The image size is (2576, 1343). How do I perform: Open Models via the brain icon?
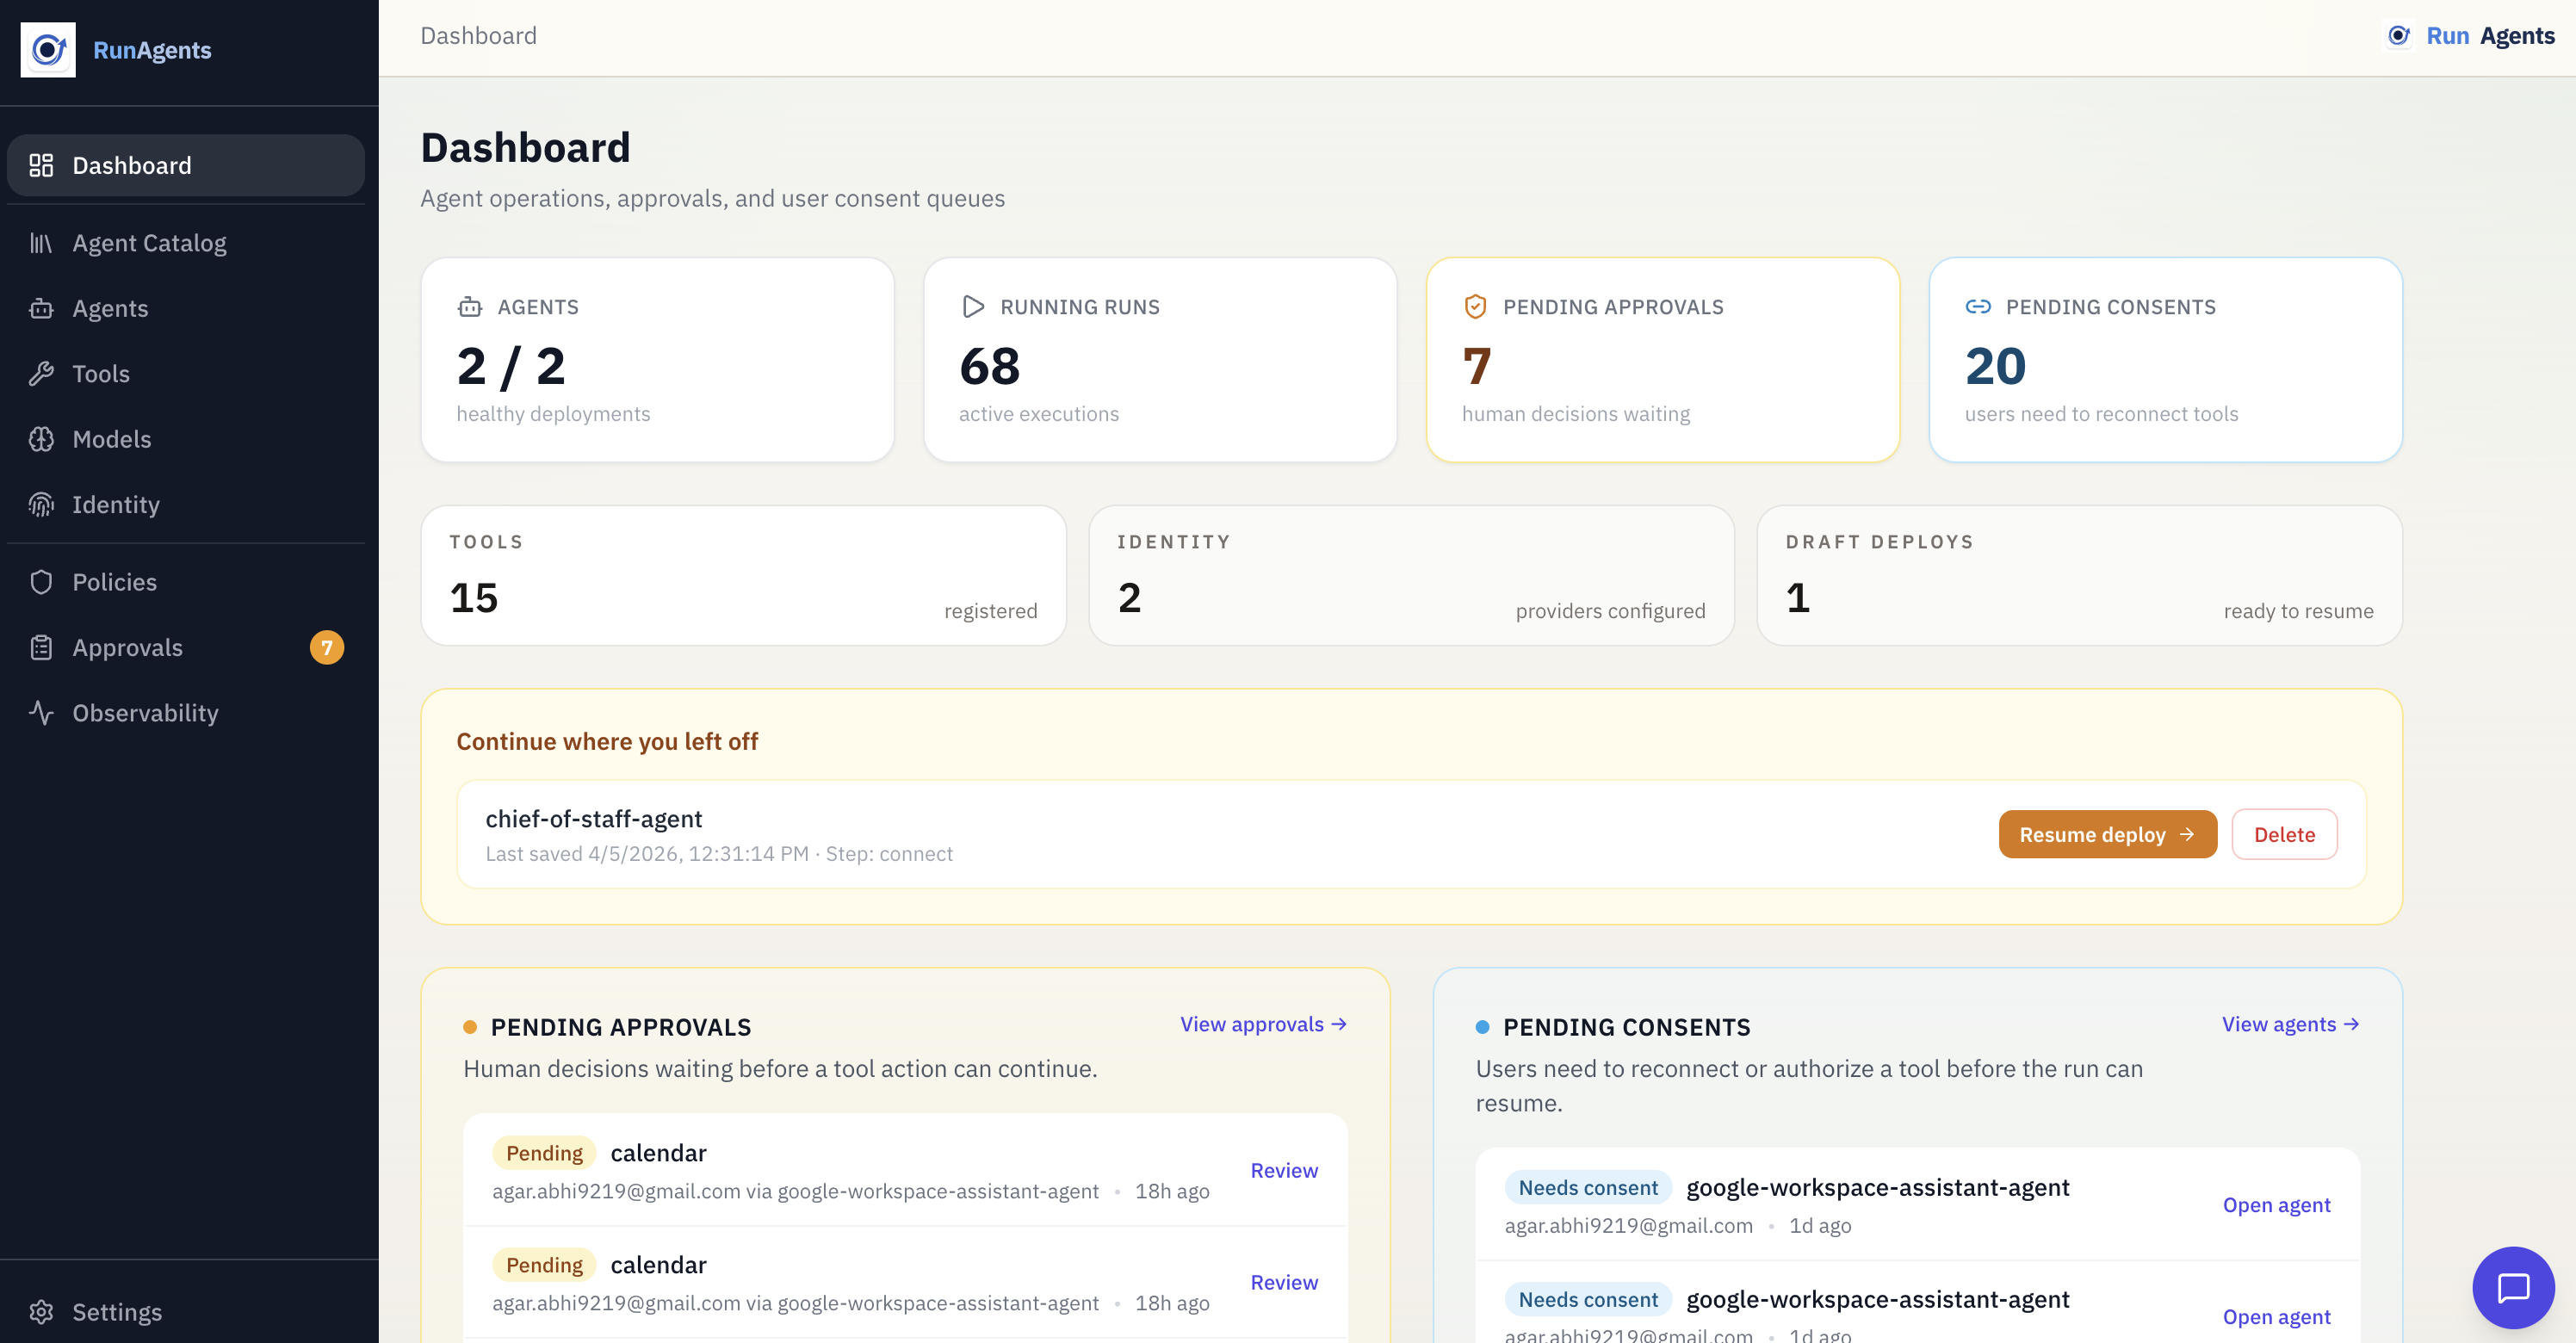click(x=41, y=439)
